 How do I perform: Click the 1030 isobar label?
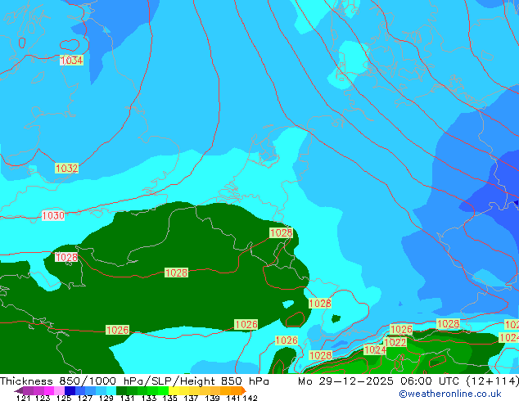(x=53, y=215)
